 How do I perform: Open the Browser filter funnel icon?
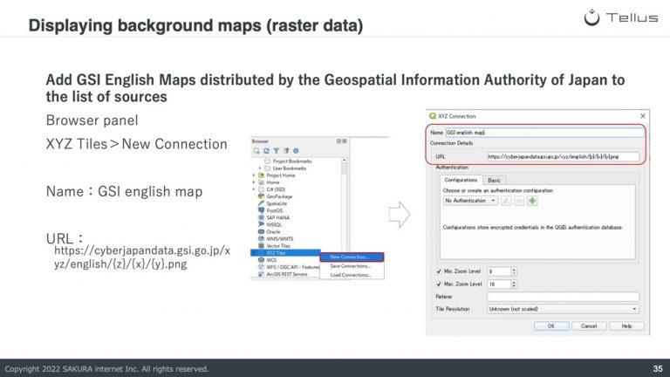tap(276, 151)
